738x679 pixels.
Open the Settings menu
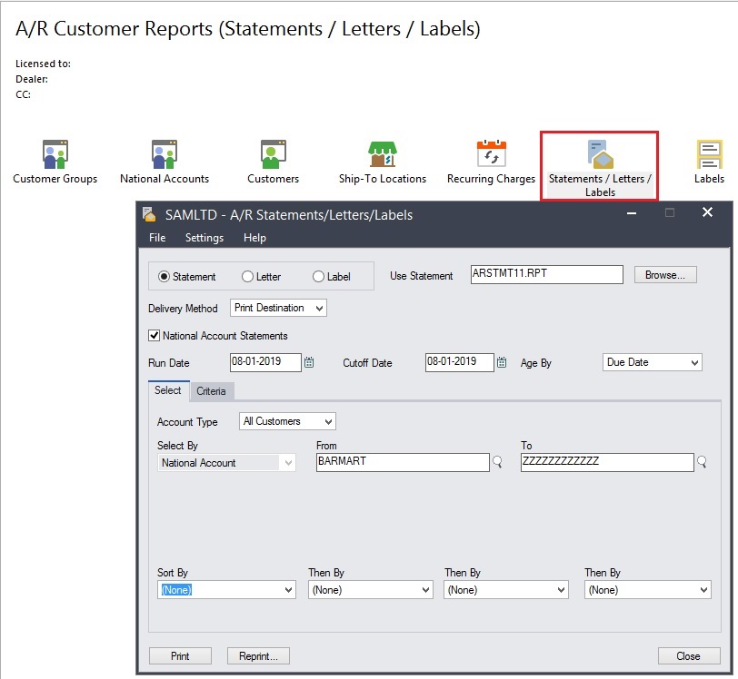pyautogui.click(x=204, y=238)
